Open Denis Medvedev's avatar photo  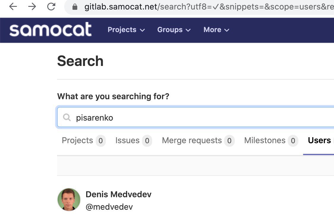[x=69, y=199]
